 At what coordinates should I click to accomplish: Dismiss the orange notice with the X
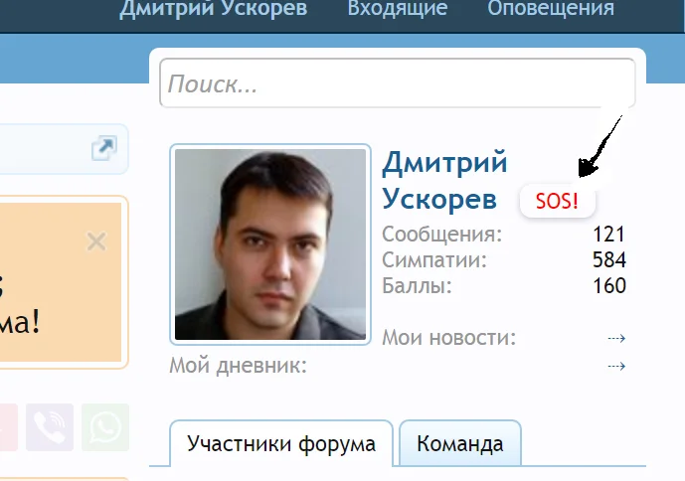click(x=96, y=241)
